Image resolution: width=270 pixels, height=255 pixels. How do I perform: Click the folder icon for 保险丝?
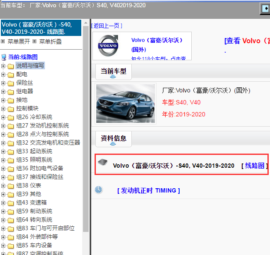click(x=11, y=83)
